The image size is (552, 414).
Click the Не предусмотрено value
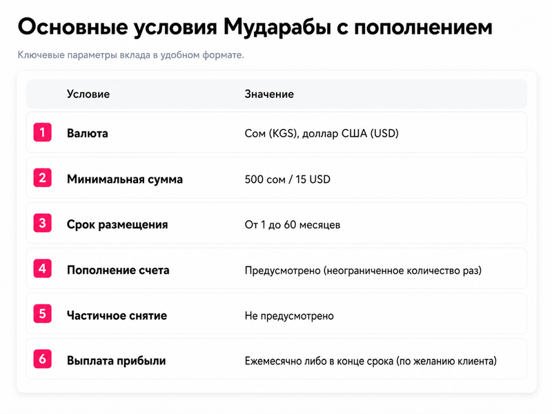[289, 316]
